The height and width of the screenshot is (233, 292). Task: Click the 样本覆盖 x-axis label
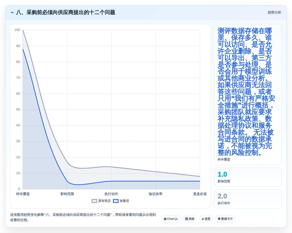[23, 194]
